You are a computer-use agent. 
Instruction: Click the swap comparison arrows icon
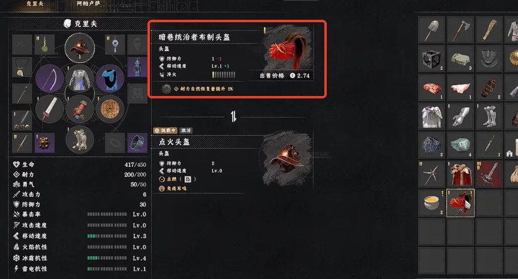point(234,116)
